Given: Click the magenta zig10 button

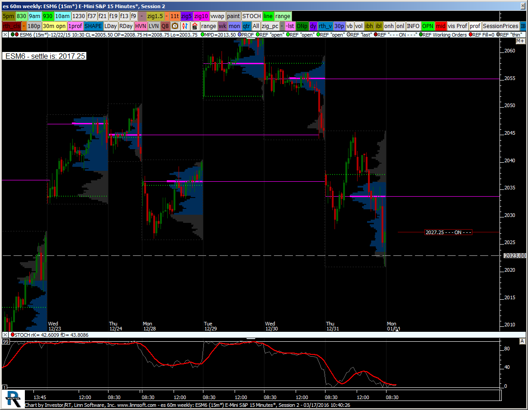Looking at the screenshot, I should click(x=201, y=16).
